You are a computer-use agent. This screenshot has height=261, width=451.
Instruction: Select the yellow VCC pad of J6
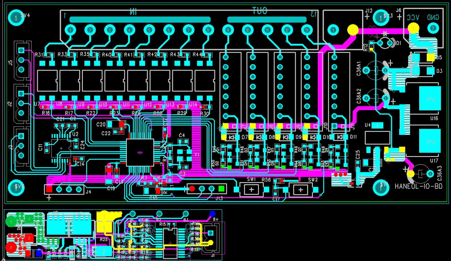[x=413, y=28]
